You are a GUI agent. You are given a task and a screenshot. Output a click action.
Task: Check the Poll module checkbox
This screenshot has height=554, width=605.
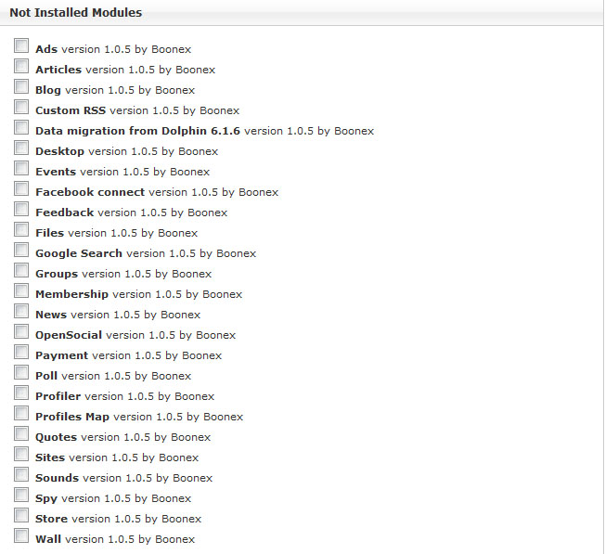(x=21, y=372)
